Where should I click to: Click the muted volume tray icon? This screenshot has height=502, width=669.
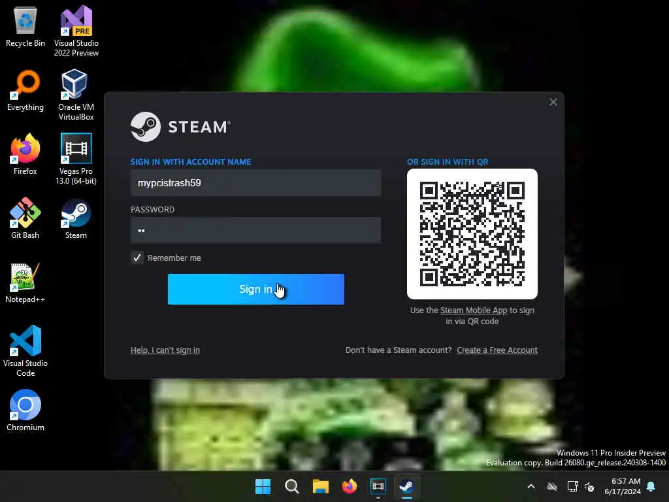click(590, 486)
